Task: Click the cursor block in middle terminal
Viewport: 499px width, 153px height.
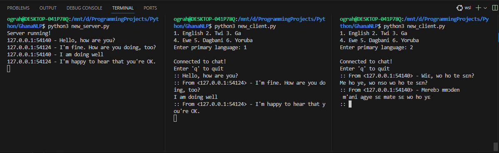Action: [x=175, y=118]
